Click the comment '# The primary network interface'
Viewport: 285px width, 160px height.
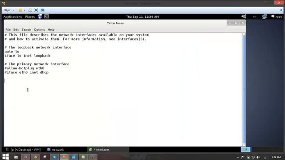[x=37, y=64]
